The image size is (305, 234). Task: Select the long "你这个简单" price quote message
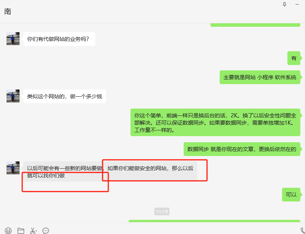click(215, 122)
